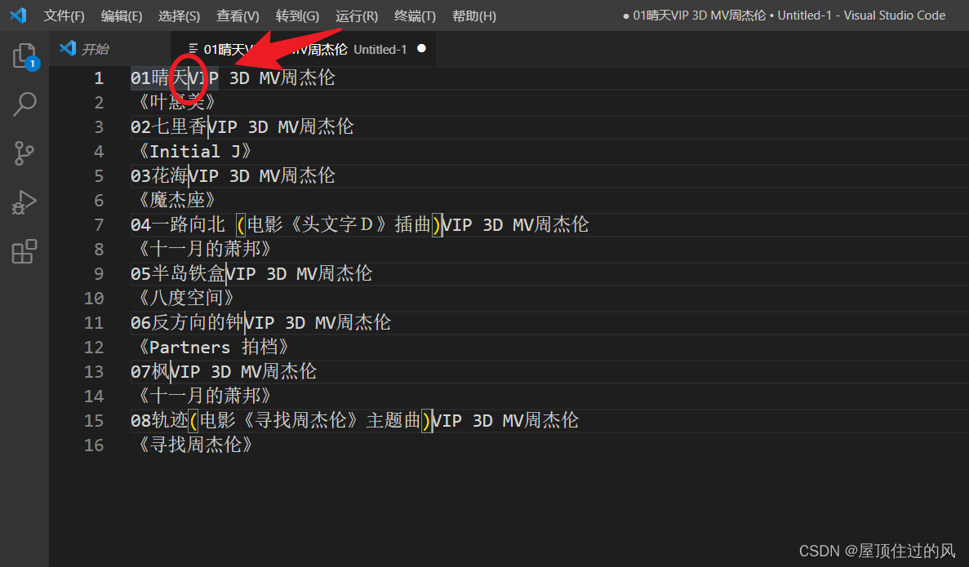Image resolution: width=969 pixels, height=567 pixels.
Task: Click line 8 text 《十一月的萧邦》
Action: pos(204,249)
